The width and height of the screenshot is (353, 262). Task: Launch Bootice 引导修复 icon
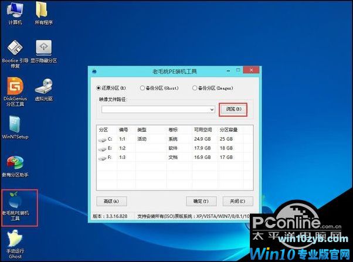coord(15,54)
